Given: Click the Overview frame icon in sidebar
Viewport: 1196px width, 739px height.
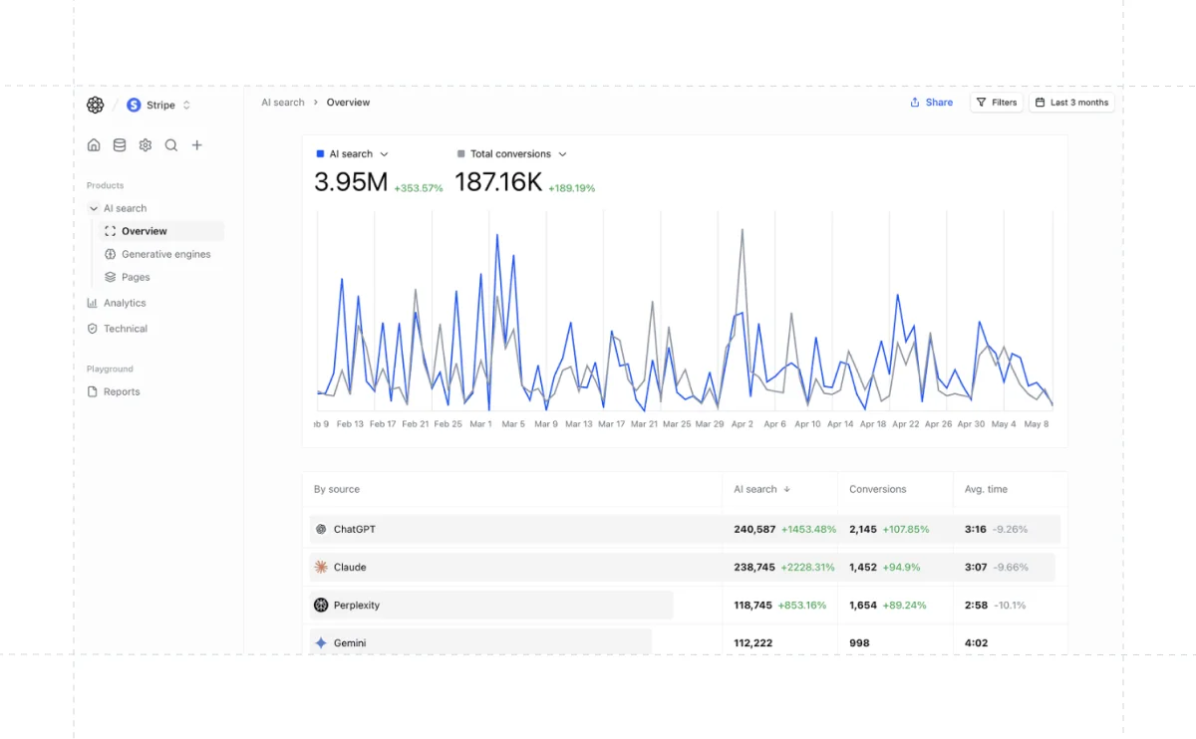Looking at the screenshot, I should pos(111,231).
